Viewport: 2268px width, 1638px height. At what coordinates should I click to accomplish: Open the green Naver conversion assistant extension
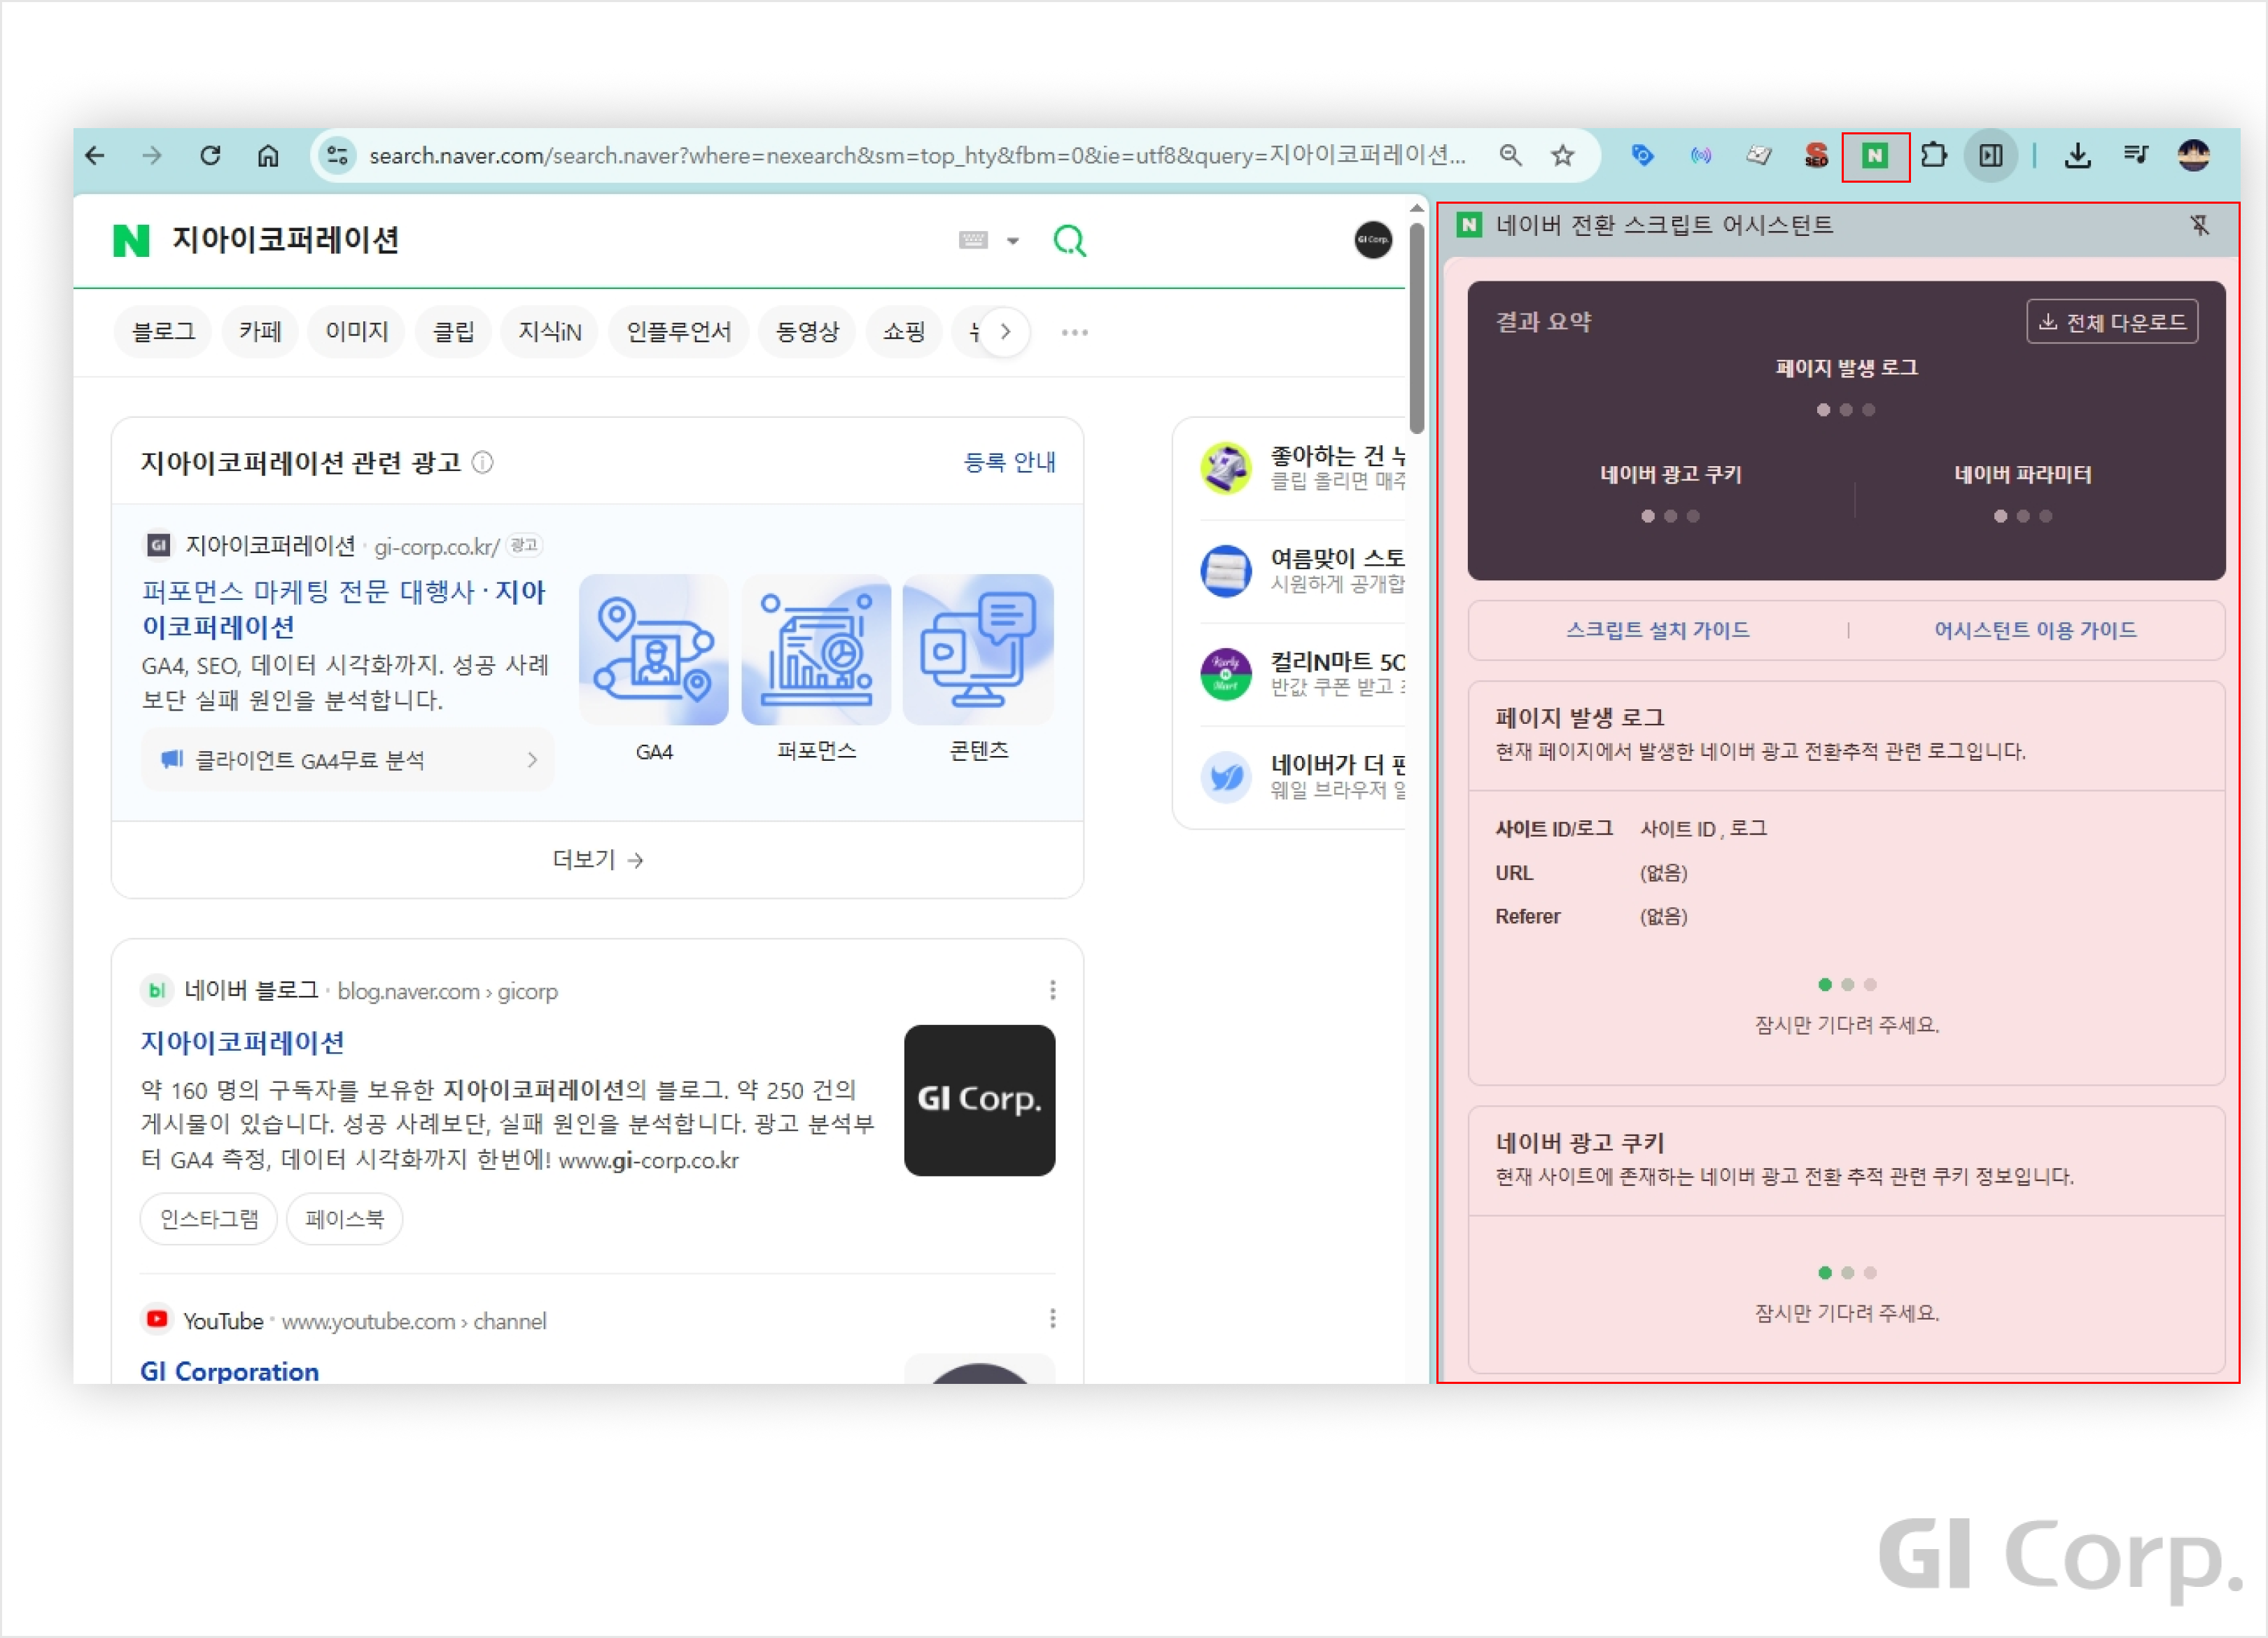point(1875,156)
